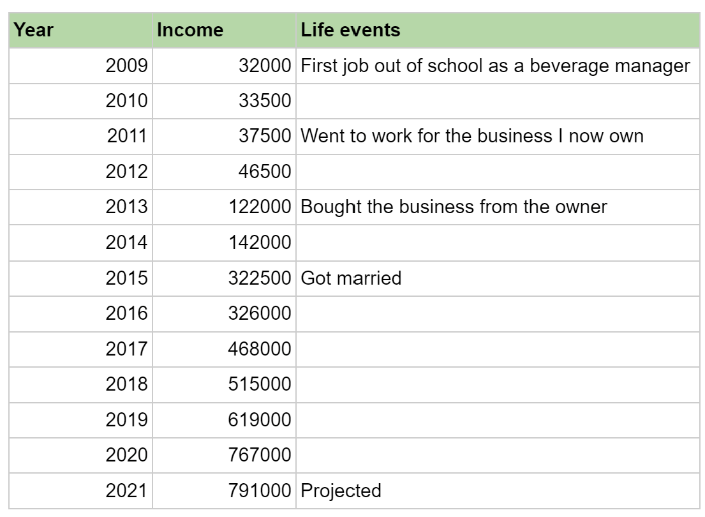Viewport: 705px width, 517px height.
Task: Select the income cell showing 32000
Action: 225,66
